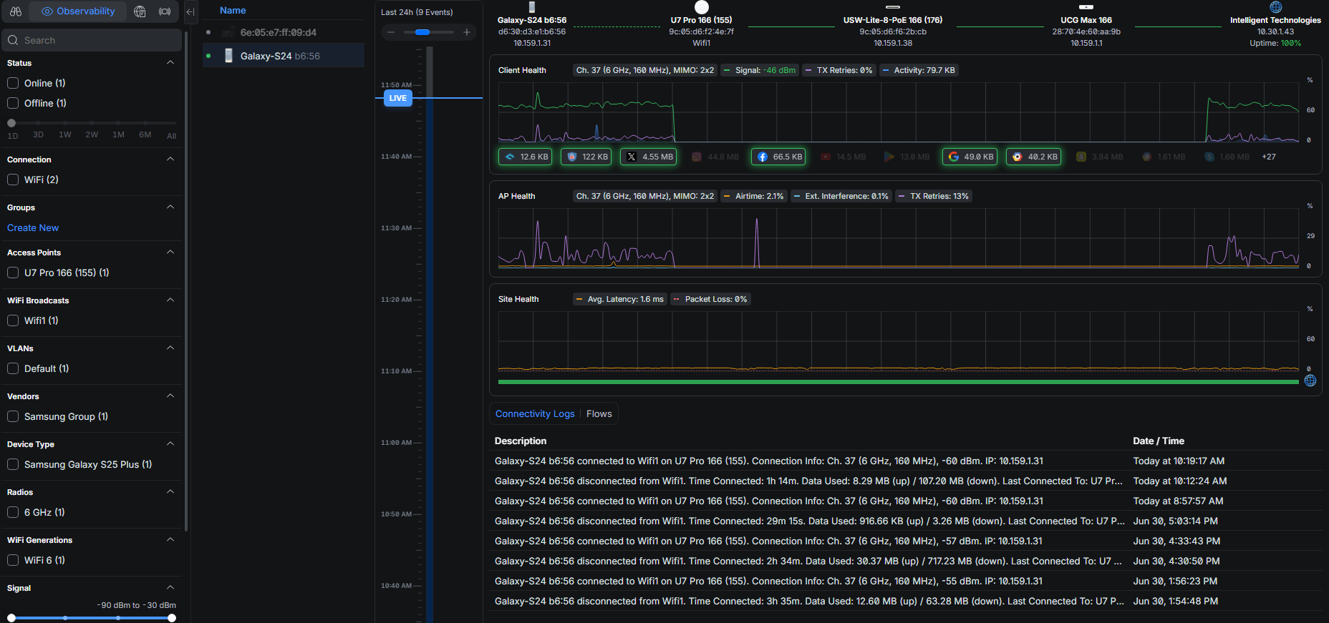Check Samsung Galaxy S25 Plus (1) device type

click(13, 464)
